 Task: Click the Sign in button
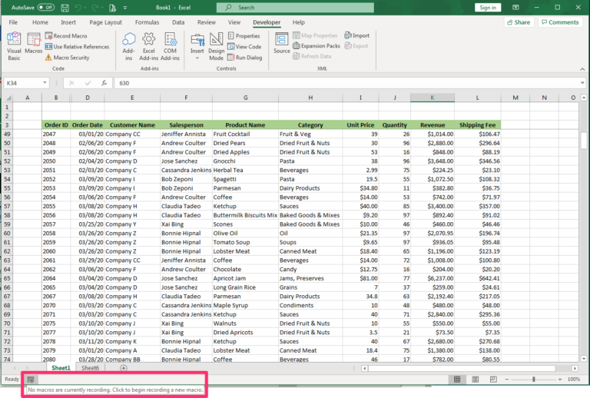coord(487,8)
